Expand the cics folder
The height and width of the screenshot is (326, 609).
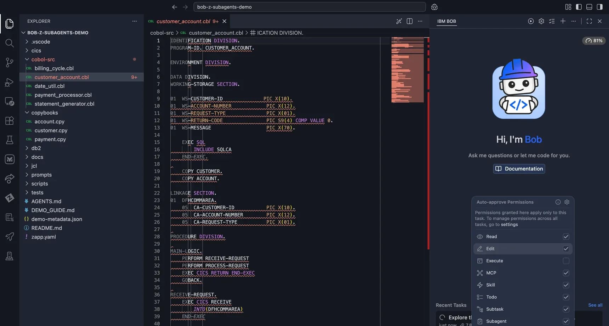(81, 51)
